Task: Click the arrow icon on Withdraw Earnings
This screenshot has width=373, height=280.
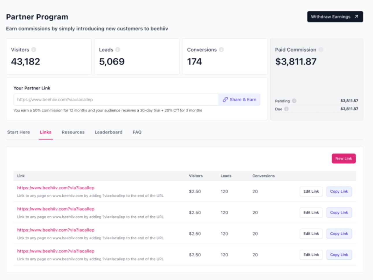Action: click(356, 17)
